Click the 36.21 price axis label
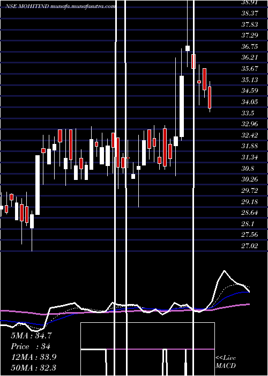The width and height of the screenshot is (268, 376). point(250,57)
